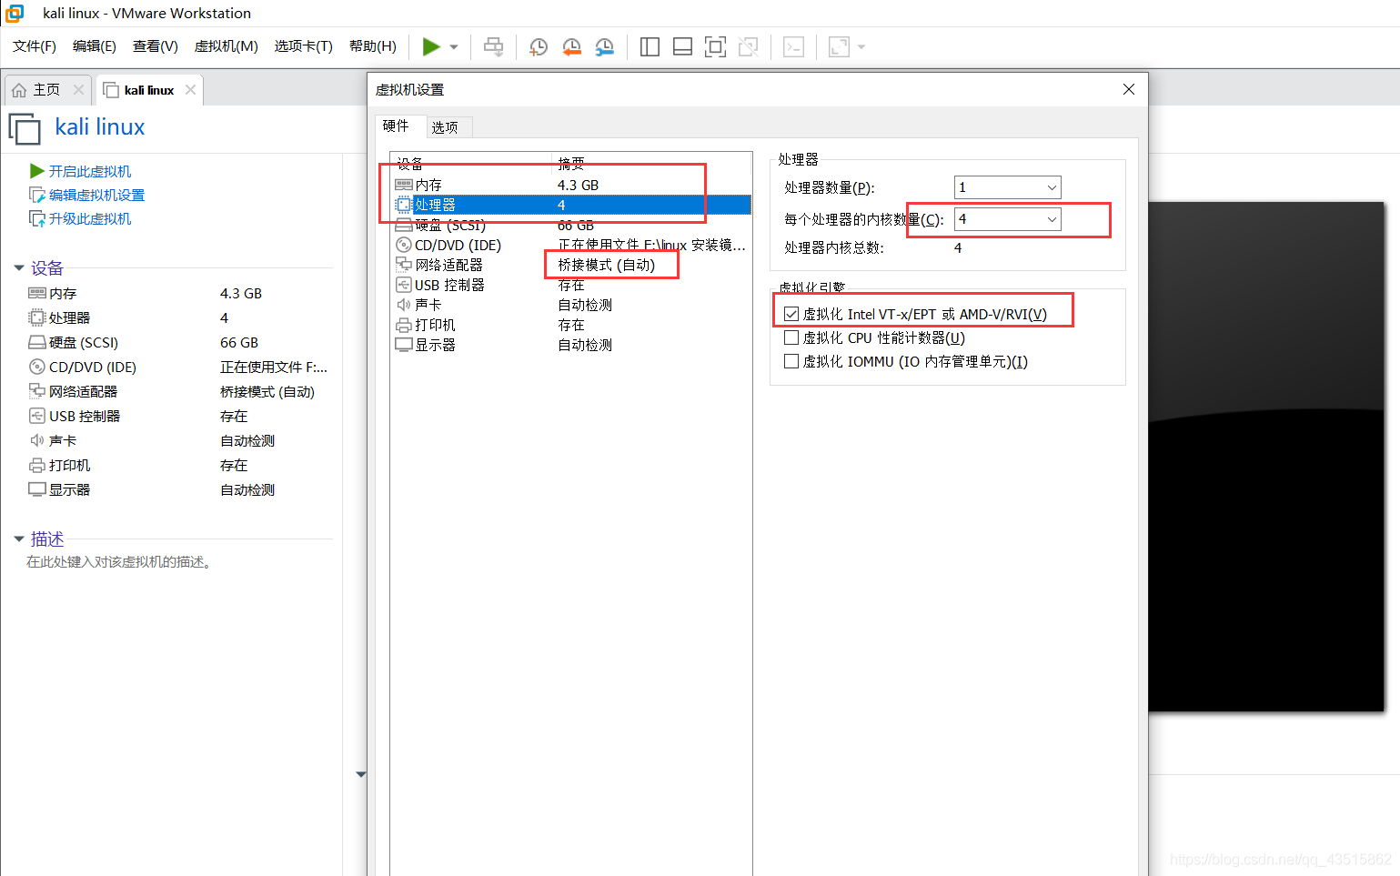Open the 文件(F) menu

coord(34,46)
